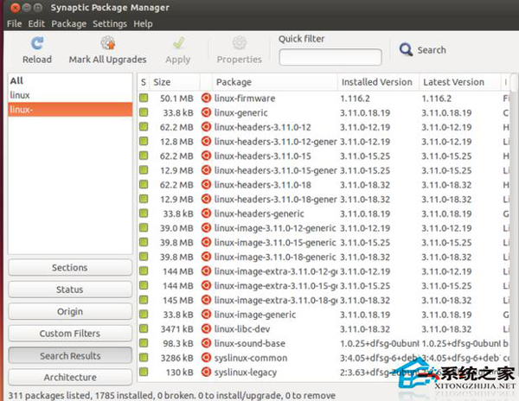Toggle status box for linux-generic
Image resolution: width=519 pixels, height=401 pixels.
tap(144, 112)
